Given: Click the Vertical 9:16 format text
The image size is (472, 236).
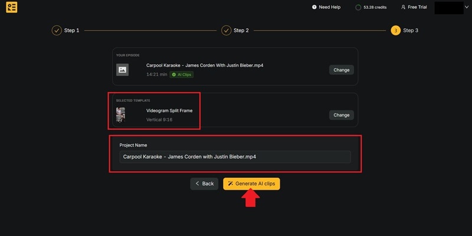Looking at the screenshot, I should click(159, 119).
